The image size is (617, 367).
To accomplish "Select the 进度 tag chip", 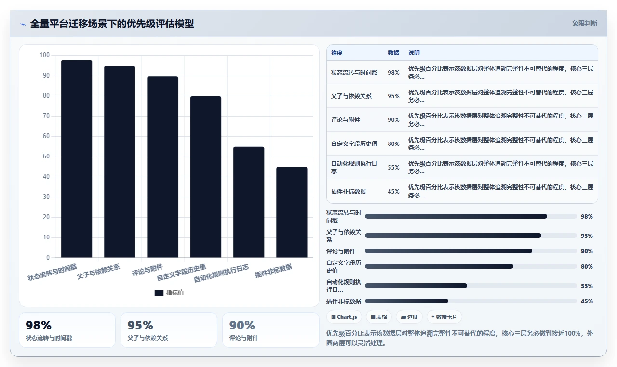I will [x=409, y=317].
